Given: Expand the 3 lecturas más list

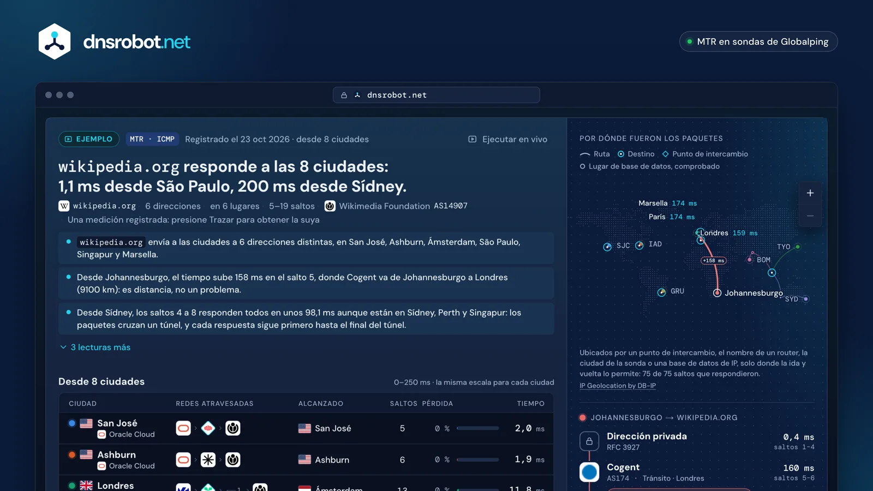Looking at the screenshot, I should pos(95,347).
